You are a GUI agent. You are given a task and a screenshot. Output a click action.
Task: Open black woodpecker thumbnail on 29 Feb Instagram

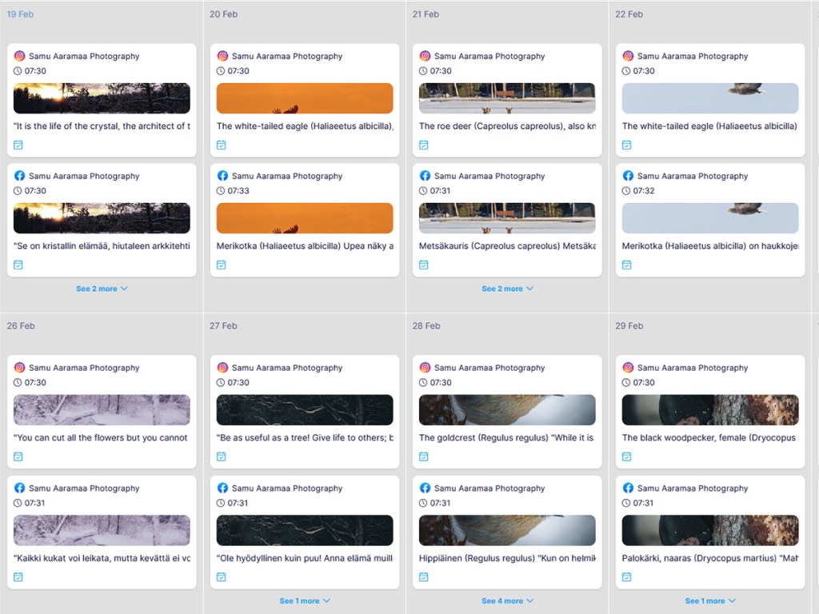(x=710, y=410)
